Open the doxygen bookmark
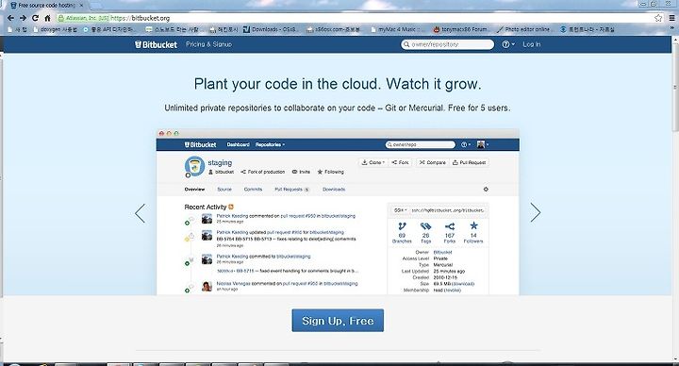 click(56, 29)
